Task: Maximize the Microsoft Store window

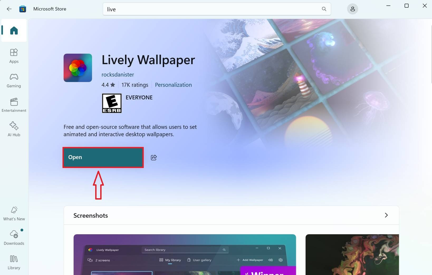Action: click(x=406, y=6)
